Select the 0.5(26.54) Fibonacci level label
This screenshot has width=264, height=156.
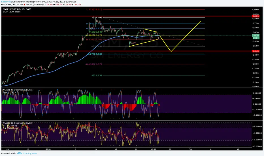point(96,32)
